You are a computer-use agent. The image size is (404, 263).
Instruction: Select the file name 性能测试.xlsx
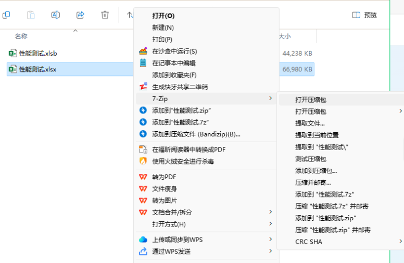(37, 69)
